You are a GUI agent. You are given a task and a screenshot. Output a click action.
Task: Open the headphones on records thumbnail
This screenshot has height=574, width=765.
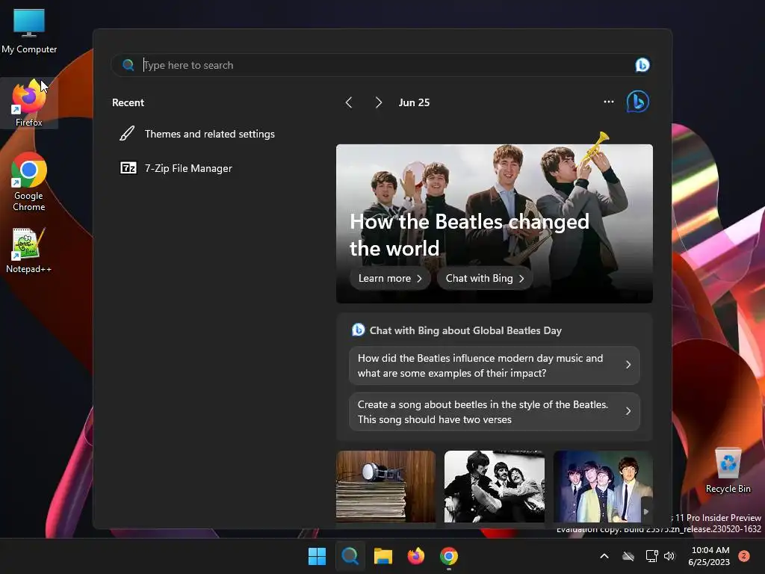coord(385,487)
